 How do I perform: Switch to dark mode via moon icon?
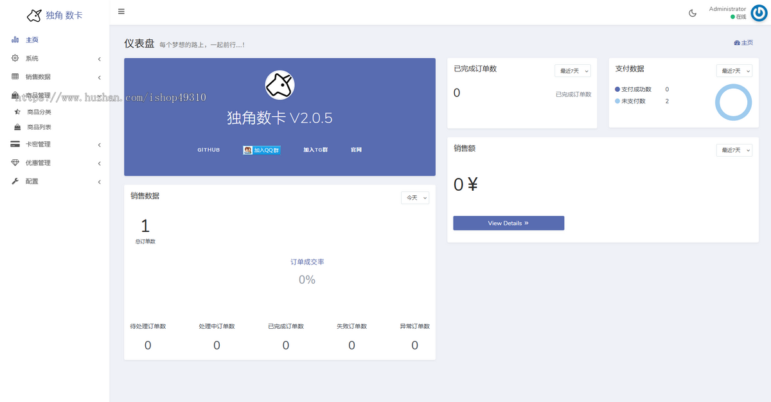pyautogui.click(x=693, y=13)
